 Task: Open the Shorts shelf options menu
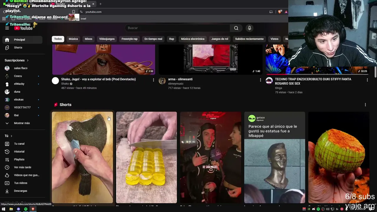click(366, 105)
